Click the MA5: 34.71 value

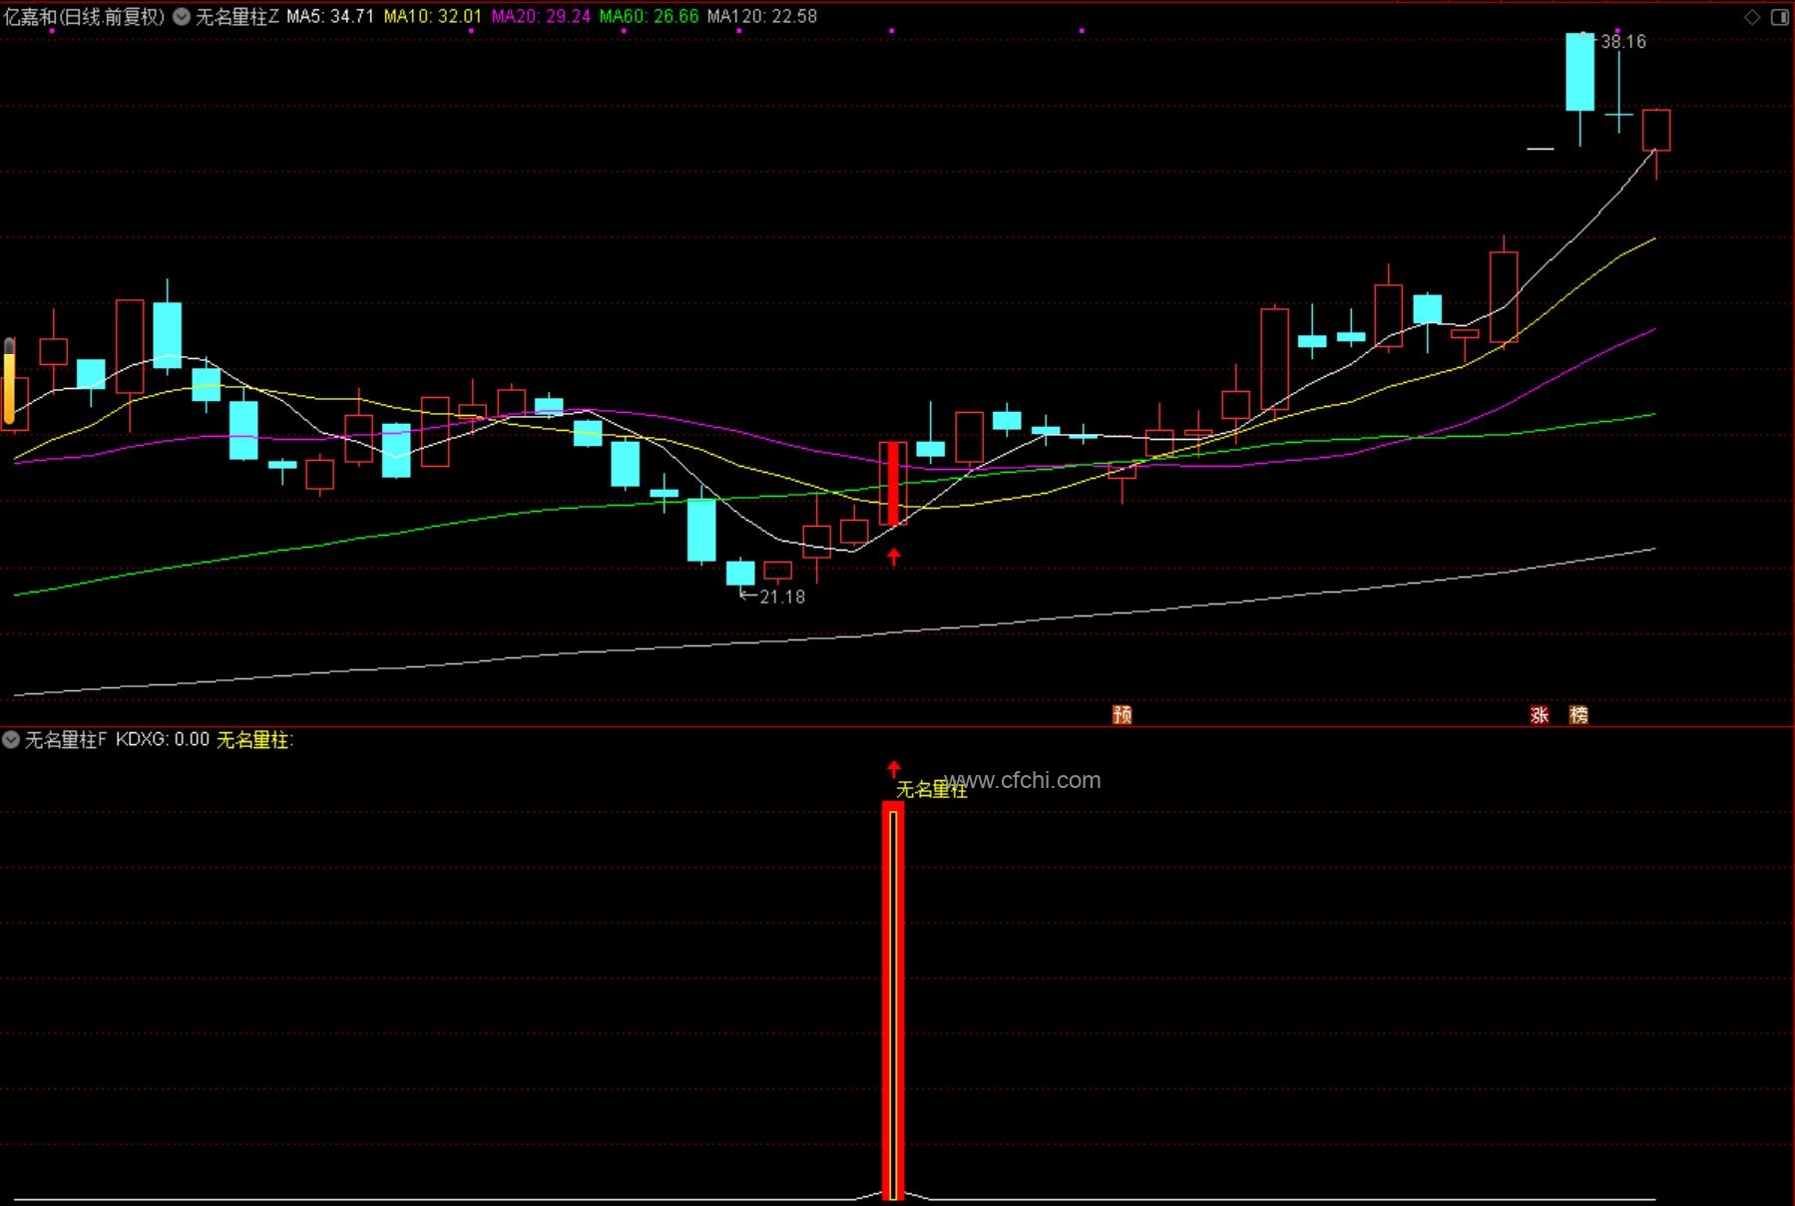pyautogui.click(x=330, y=16)
